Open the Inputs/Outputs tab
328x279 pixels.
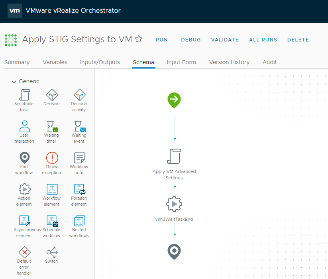(x=100, y=62)
